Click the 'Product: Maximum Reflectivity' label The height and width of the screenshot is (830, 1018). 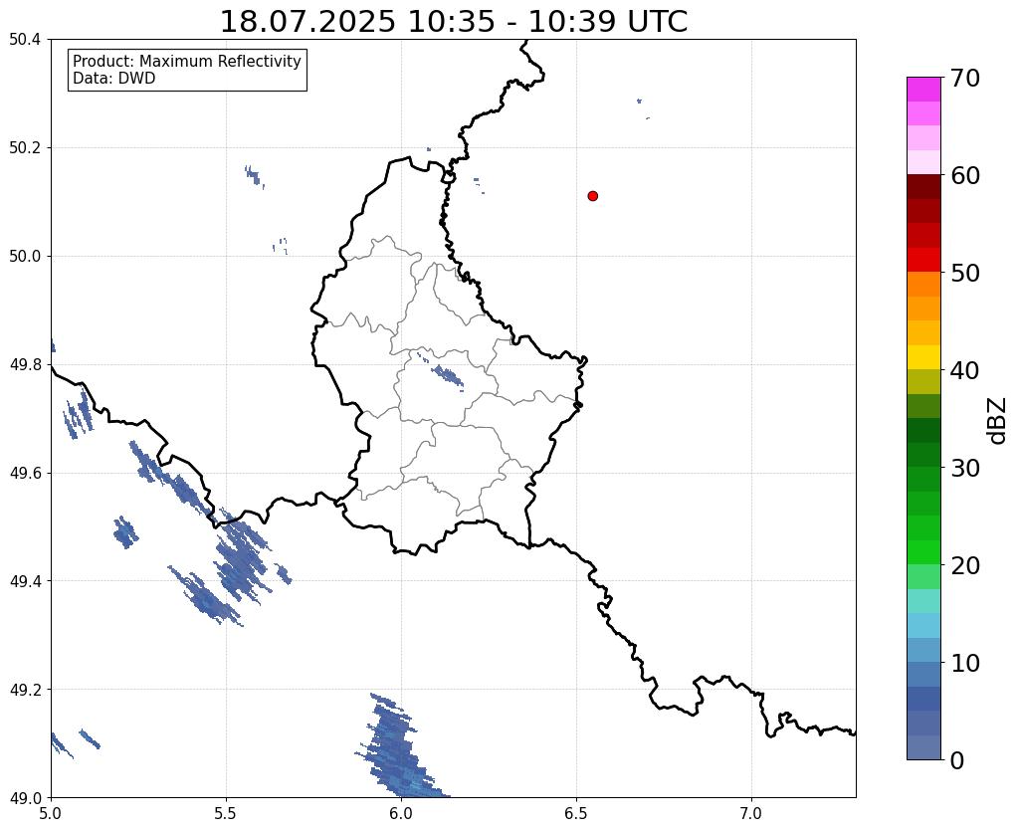(x=187, y=61)
